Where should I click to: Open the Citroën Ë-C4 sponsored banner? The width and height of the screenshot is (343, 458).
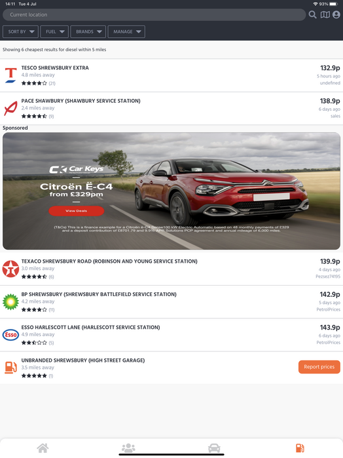tap(171, 191)
